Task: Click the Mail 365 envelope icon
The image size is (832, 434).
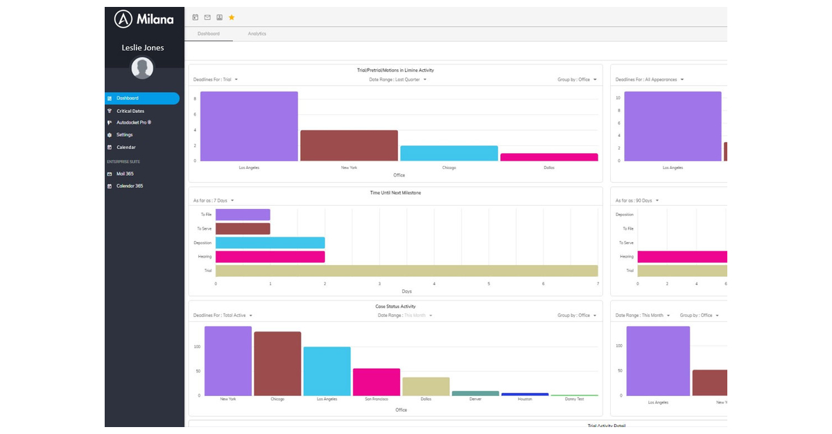Action: 110,174
